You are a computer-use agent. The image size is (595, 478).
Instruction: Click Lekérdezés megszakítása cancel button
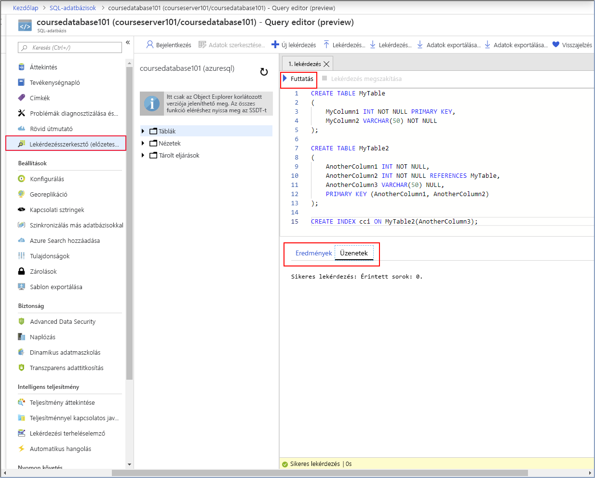click(x=362, y=79)
